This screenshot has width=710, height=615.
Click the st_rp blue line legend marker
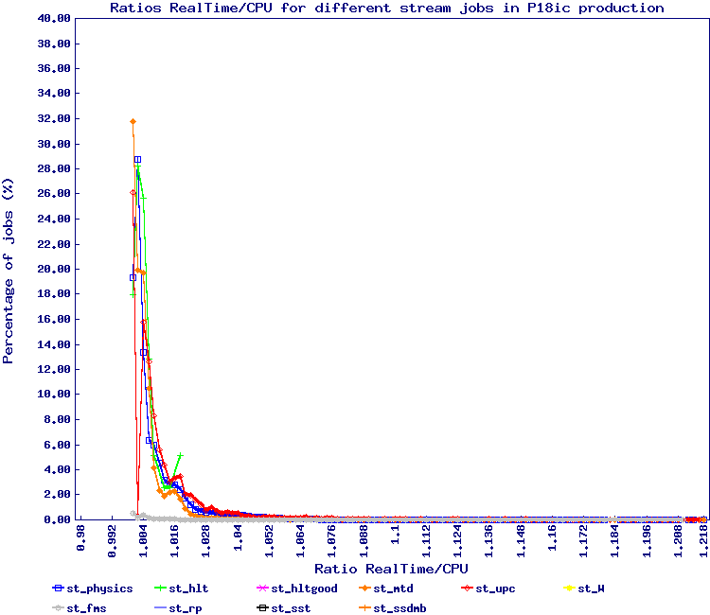160,608
